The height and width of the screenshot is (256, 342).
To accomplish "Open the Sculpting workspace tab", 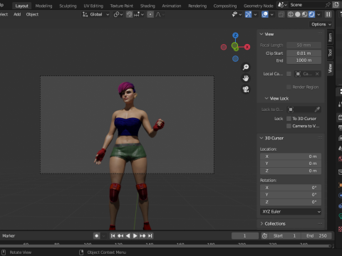I will pyautogui.click(x=68, y=6).
